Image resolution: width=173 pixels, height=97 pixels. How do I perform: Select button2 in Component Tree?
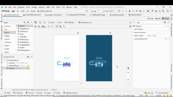click(12, 68)
